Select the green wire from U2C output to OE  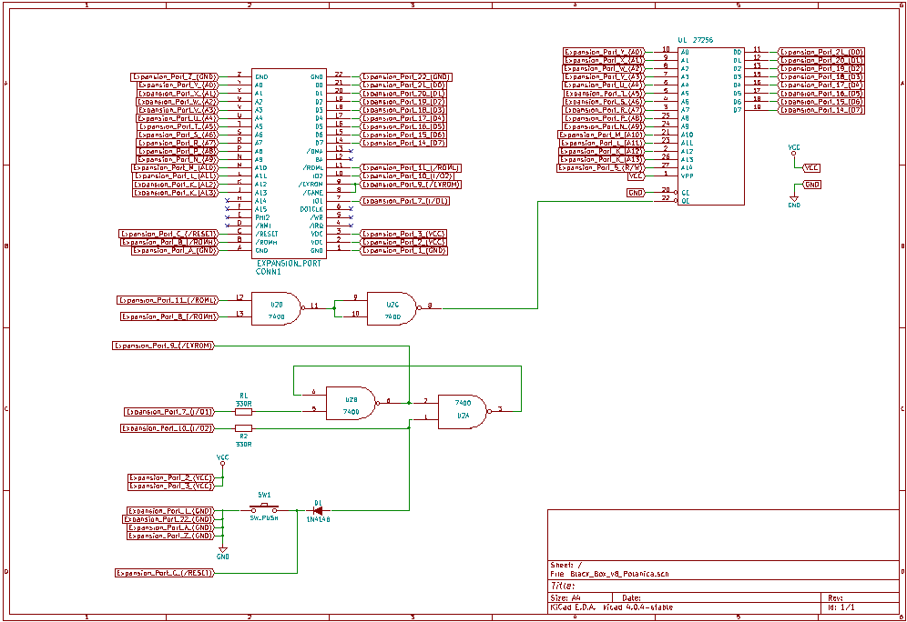(538, 254)
